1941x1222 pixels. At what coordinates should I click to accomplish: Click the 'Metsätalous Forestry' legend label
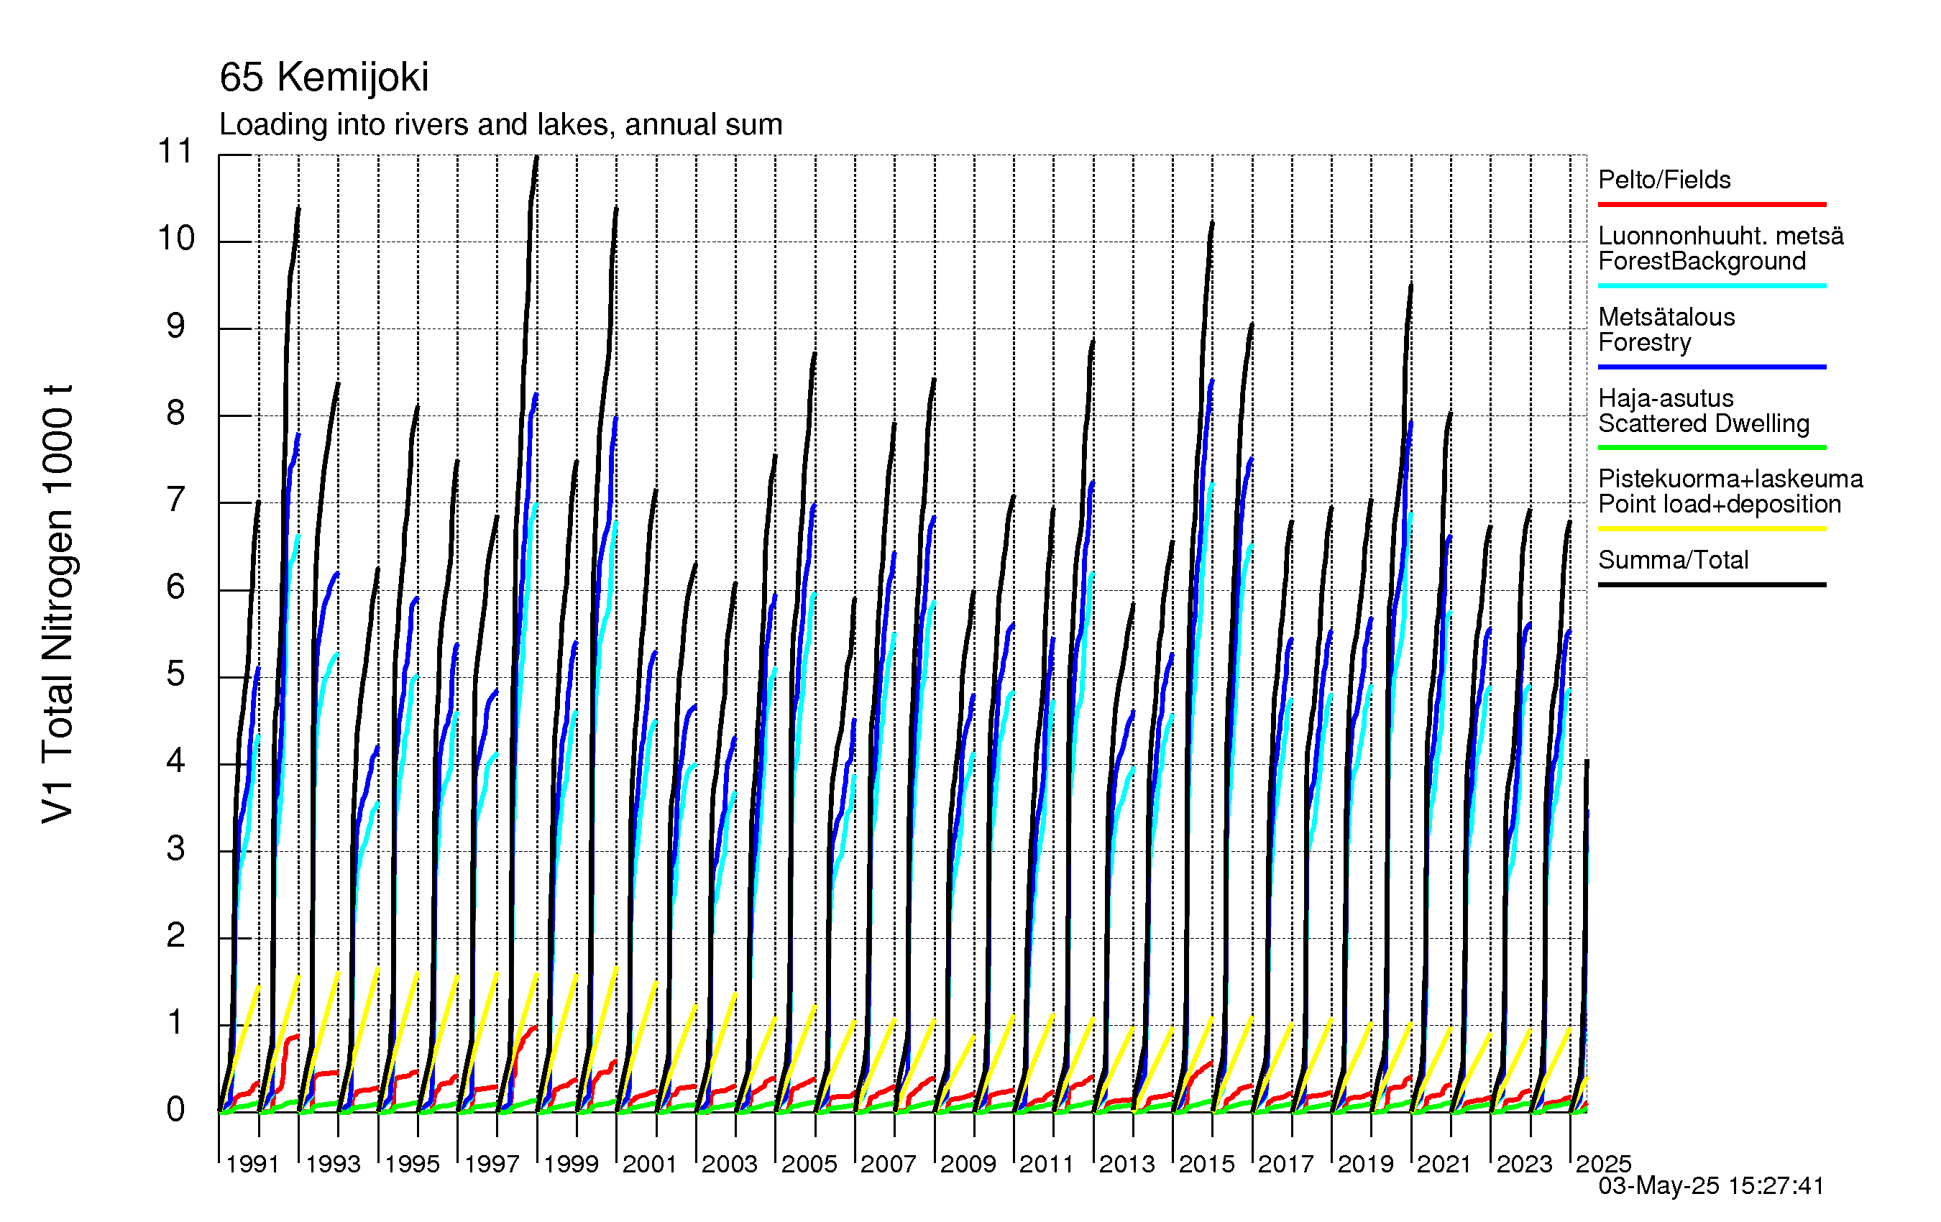(1666, 329)
